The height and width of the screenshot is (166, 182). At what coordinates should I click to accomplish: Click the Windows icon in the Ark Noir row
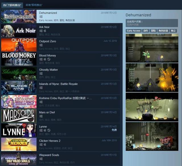[41, 31]
